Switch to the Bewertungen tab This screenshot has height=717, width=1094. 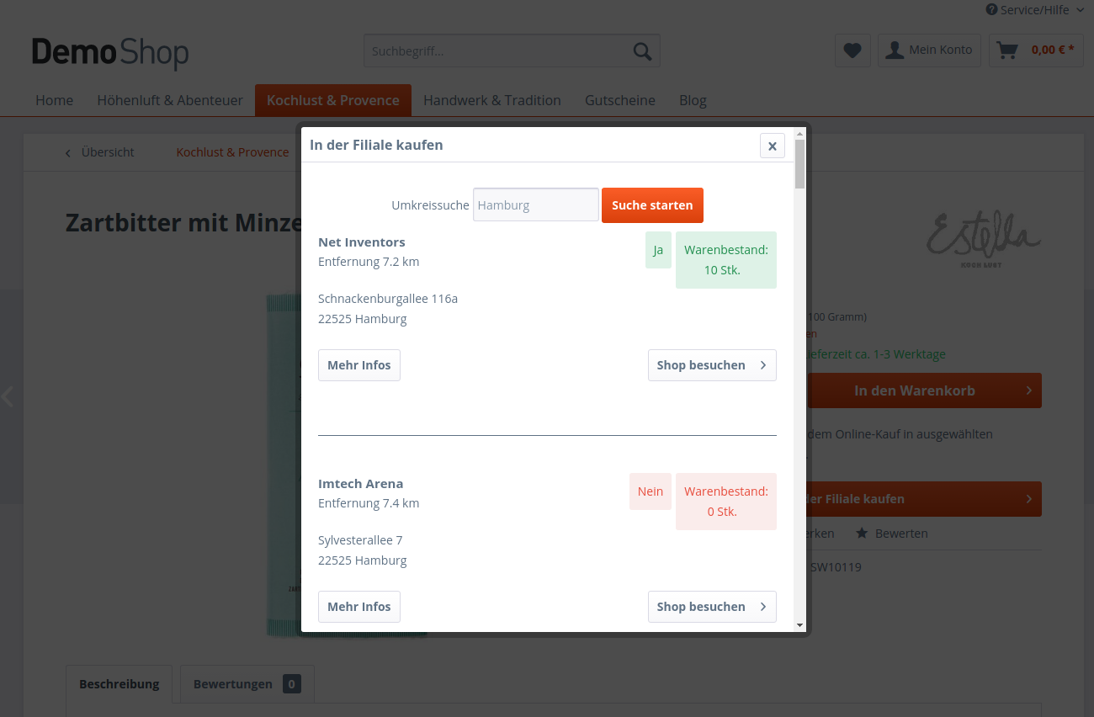247,684
